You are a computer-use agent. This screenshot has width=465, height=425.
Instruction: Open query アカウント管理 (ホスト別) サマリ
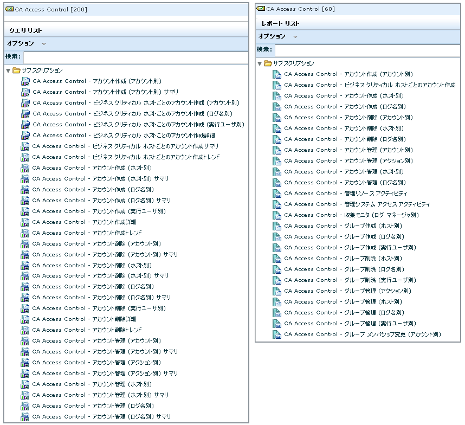click(x=100, y=395)
